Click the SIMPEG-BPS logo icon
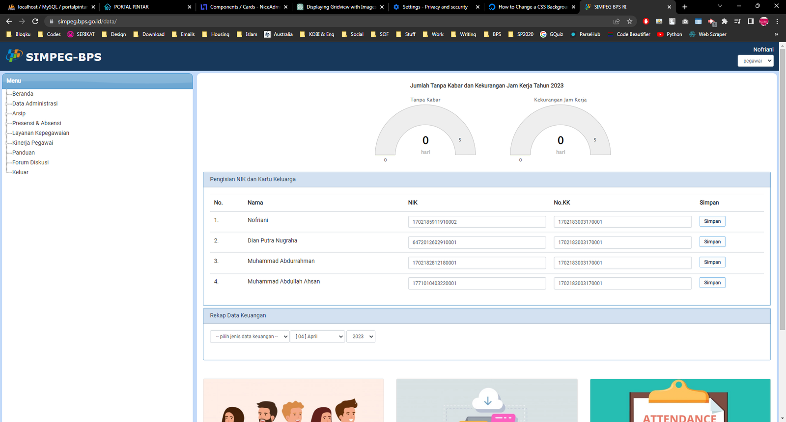Image resolution: width=786 pixels, height=422 pixels. coord(14,56)
